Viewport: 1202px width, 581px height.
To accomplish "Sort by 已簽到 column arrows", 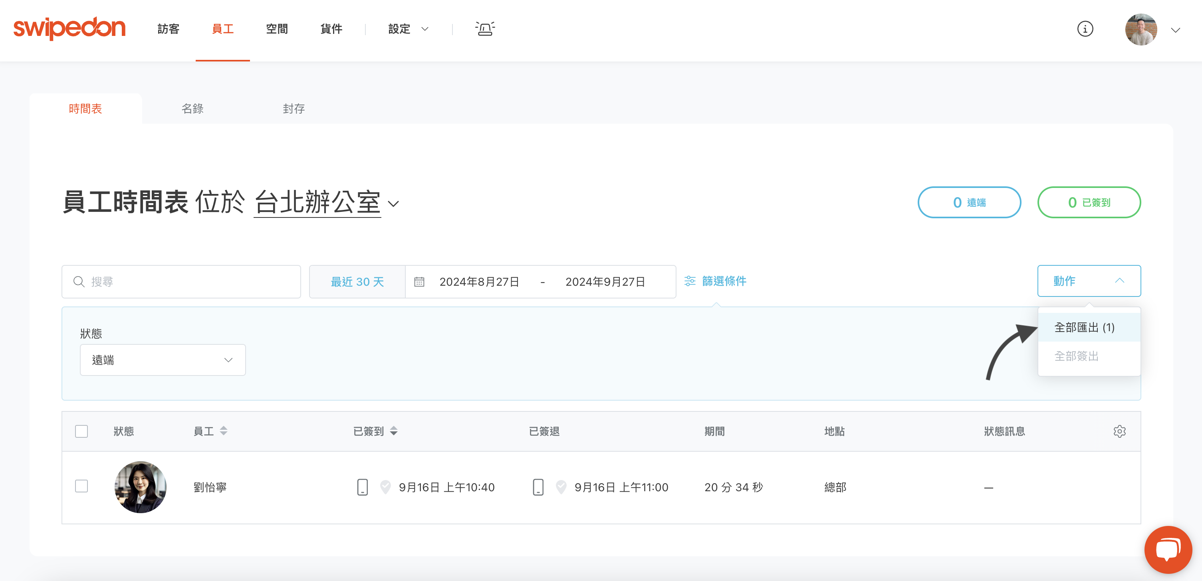I will [394, 431].
